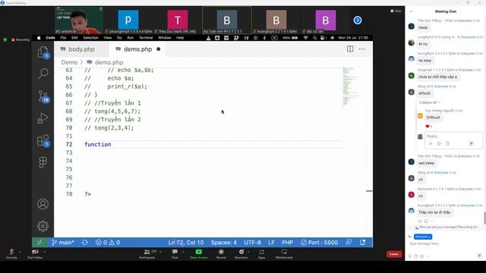Open participants options arrow in Zoom toolbar
Screen dimensions: 486x273
pyautogui.click(x=160, y=252)
